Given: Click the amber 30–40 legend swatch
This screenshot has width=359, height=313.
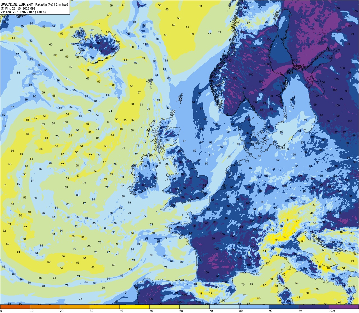Looking at the screenshot, I should [105, 307].
